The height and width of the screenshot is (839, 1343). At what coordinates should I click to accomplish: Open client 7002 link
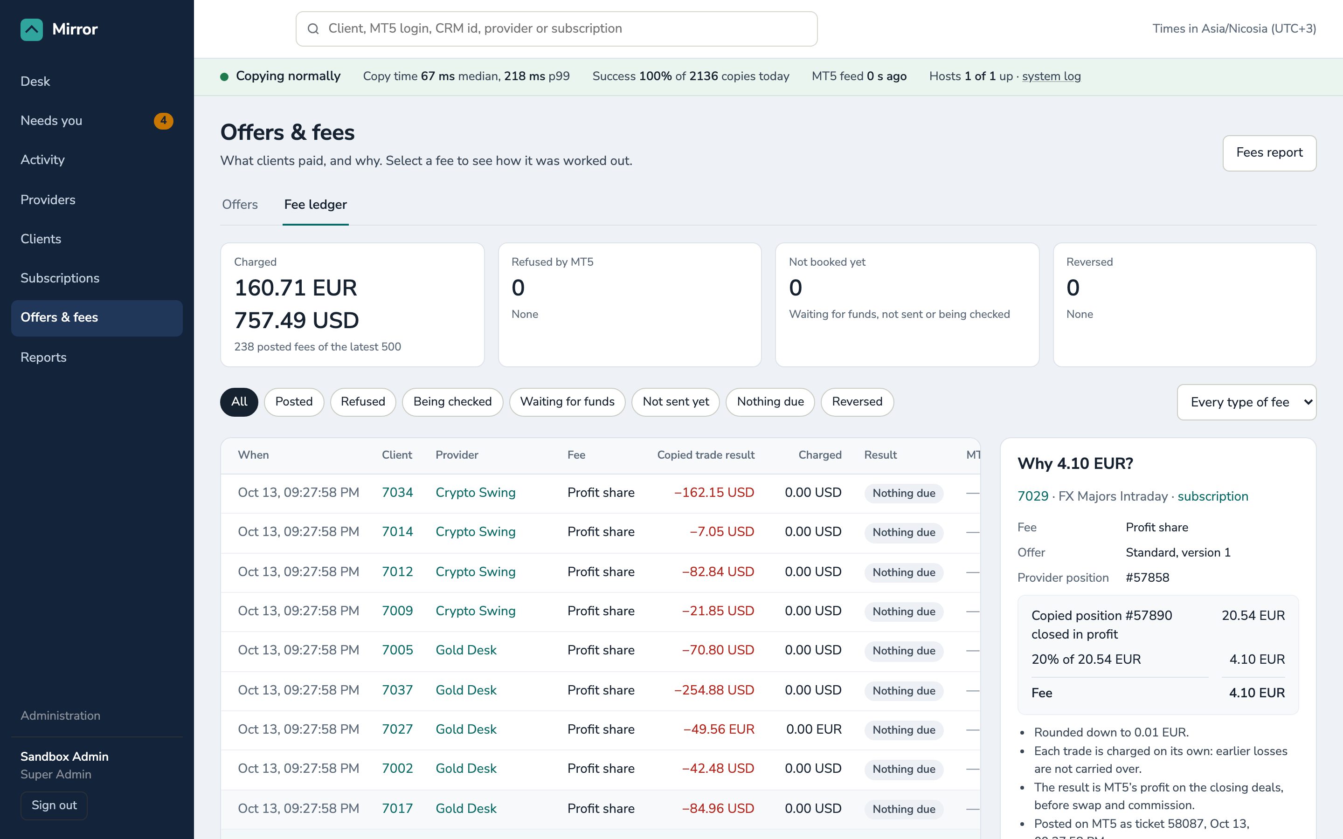397,769
